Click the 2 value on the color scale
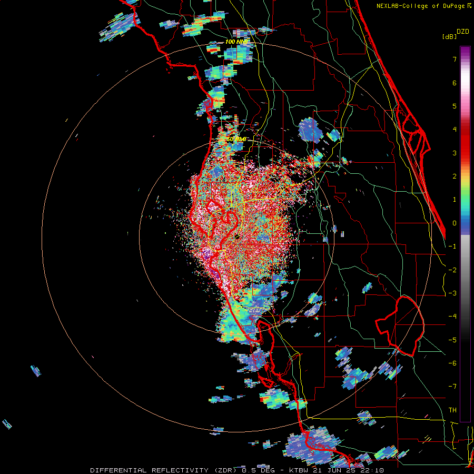474x474 pixels. click(455, 176)
